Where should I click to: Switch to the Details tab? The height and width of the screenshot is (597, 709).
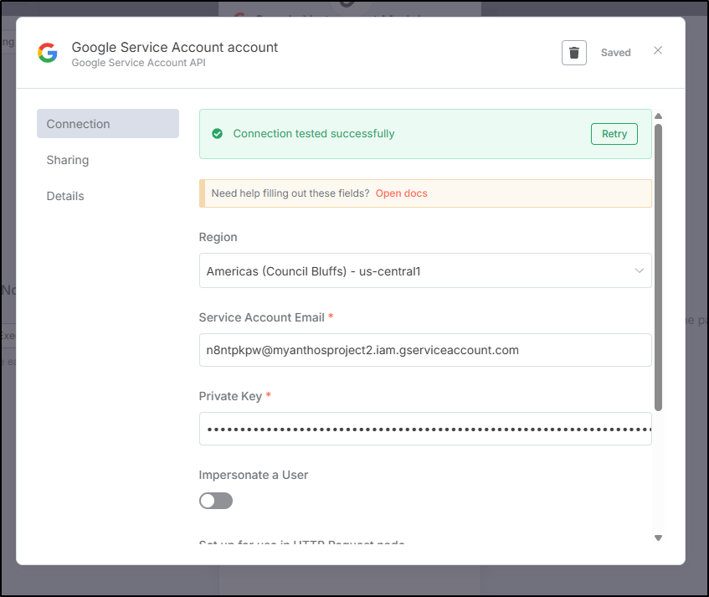point(65,196)
